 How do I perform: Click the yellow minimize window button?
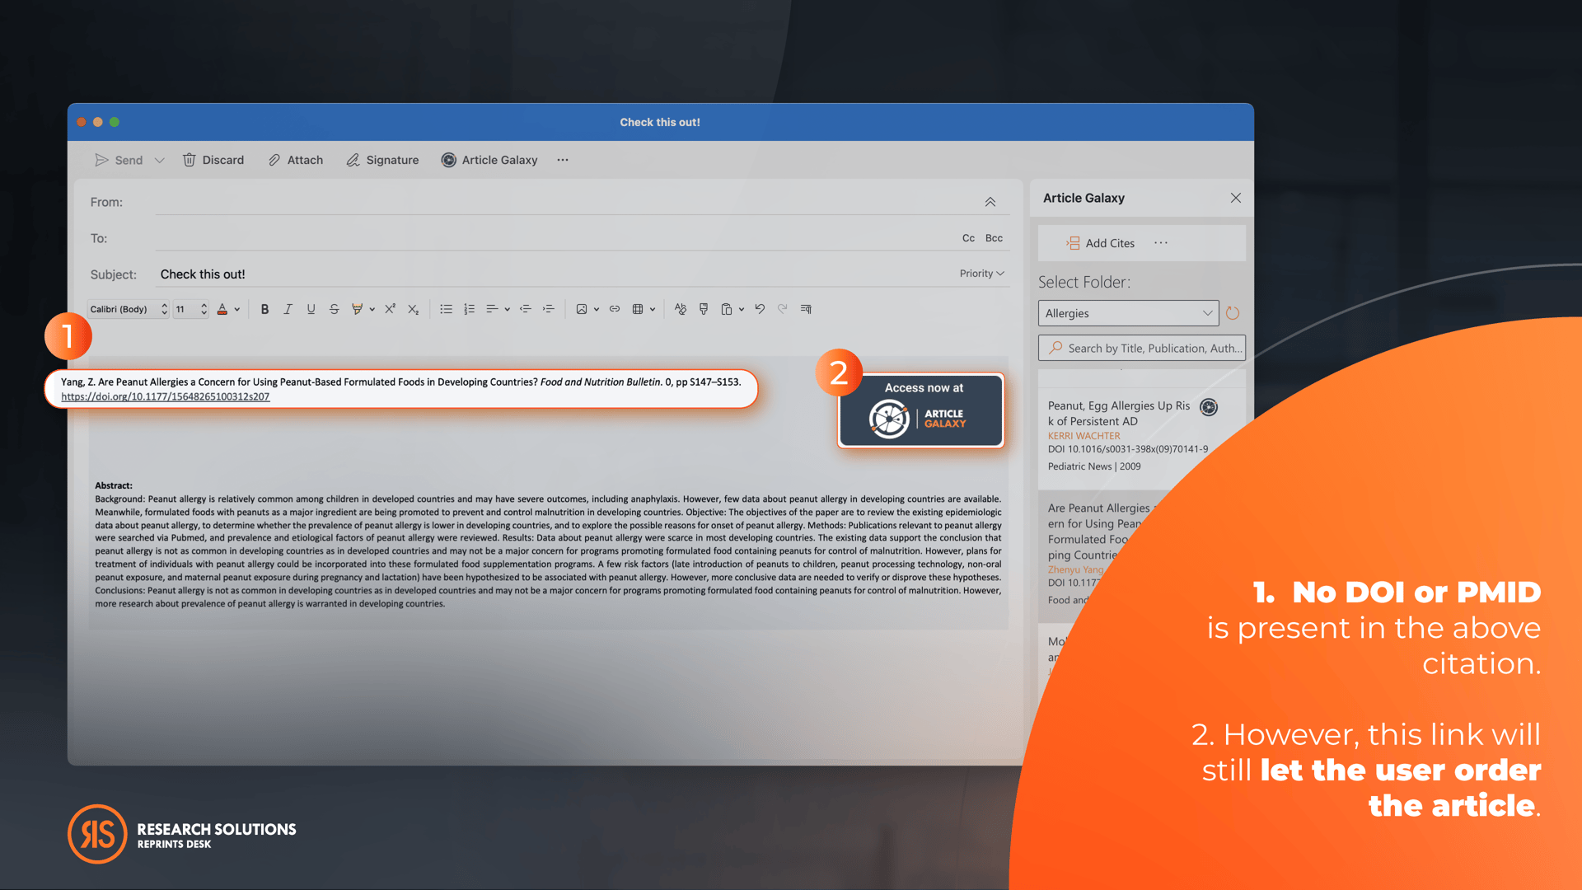[x=98, y=122]
